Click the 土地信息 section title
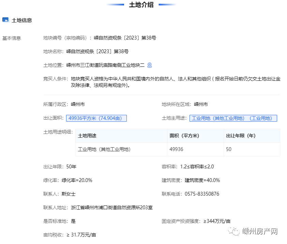Image resolution: width=287 pixels, height=244 pixels. pyautogui.click(x=22, y=20)
